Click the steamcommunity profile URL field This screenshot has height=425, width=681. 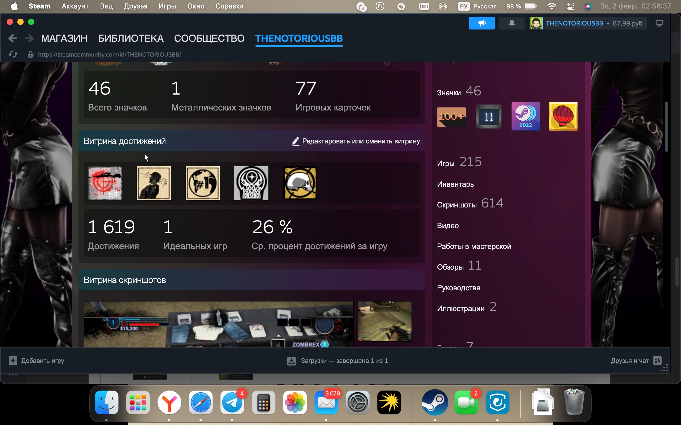(x=110, y=54)
